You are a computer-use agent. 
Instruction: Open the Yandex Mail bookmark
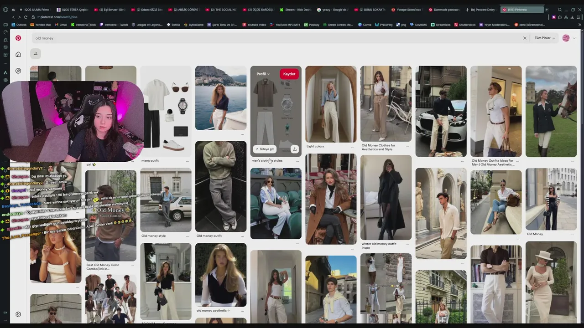point(41,25)
